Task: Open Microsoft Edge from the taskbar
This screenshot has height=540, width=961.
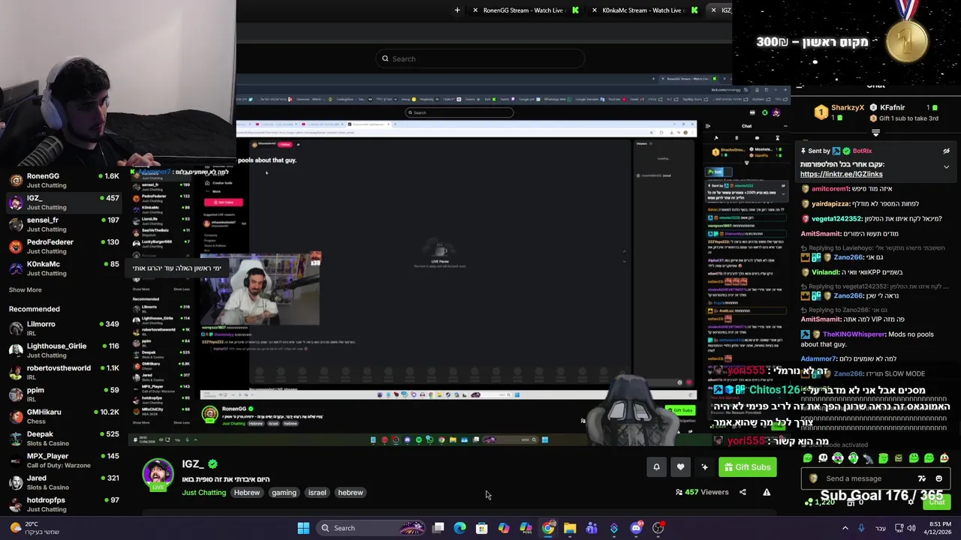Action: coord(460,528)
